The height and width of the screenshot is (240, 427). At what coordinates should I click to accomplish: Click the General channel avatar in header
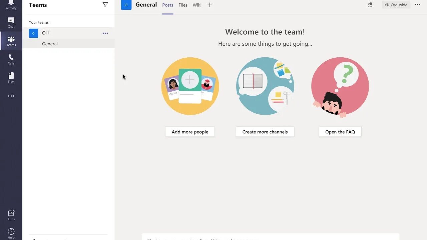tap(126, 5)
